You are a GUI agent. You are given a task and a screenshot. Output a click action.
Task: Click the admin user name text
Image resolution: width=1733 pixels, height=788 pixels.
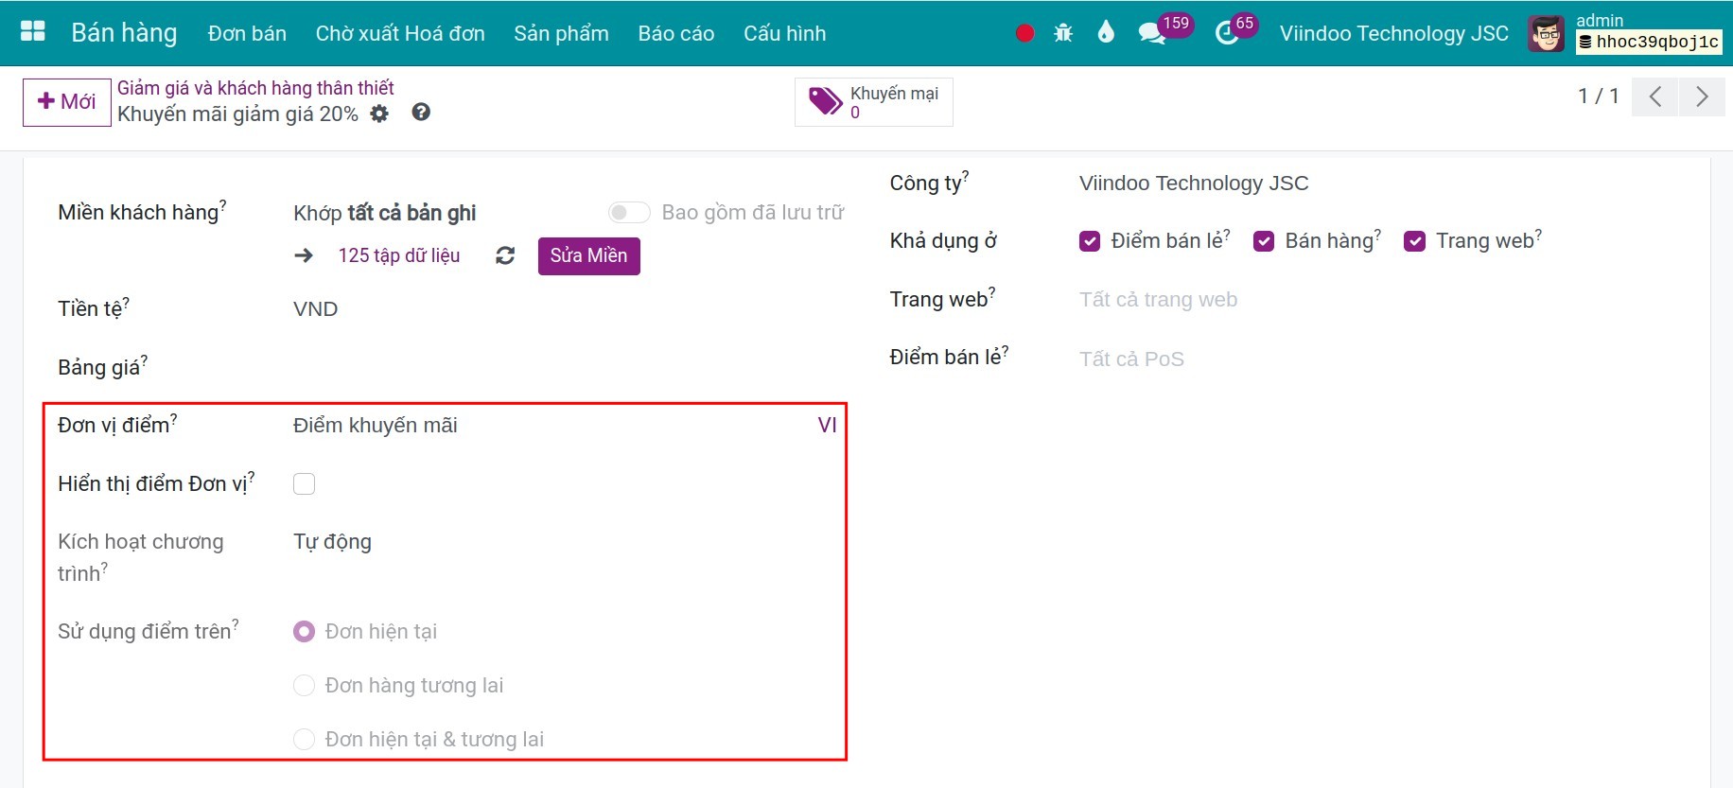coord(1600,20)
